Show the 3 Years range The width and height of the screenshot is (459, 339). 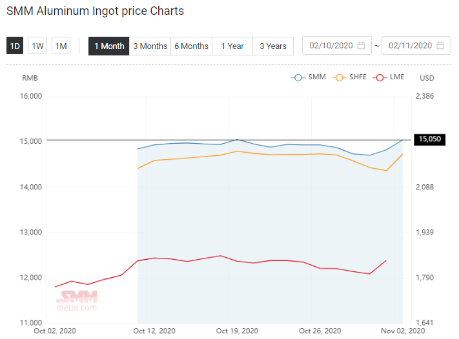(x=273, y=46)
